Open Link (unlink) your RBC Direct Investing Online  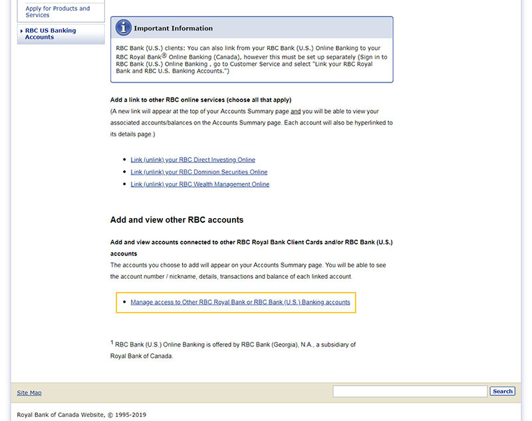[193, 160]
